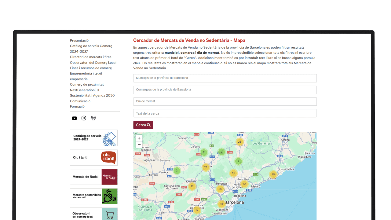Open 'Sostenibilitat i Agenda 2030' page
Viewport: 391px width, 220px height.
[92, 95]
